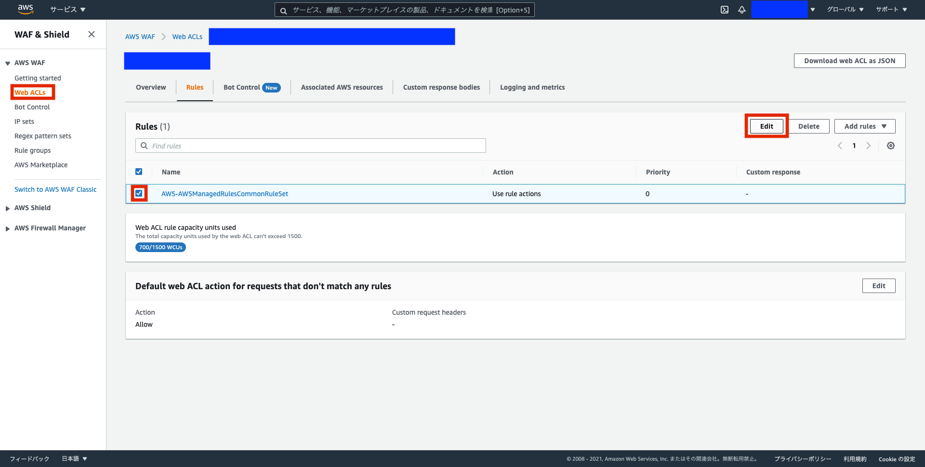This screenshot has height=467, width=925.
Task: Open the 利用規約 terms link
Action: (x=855, y=459)
